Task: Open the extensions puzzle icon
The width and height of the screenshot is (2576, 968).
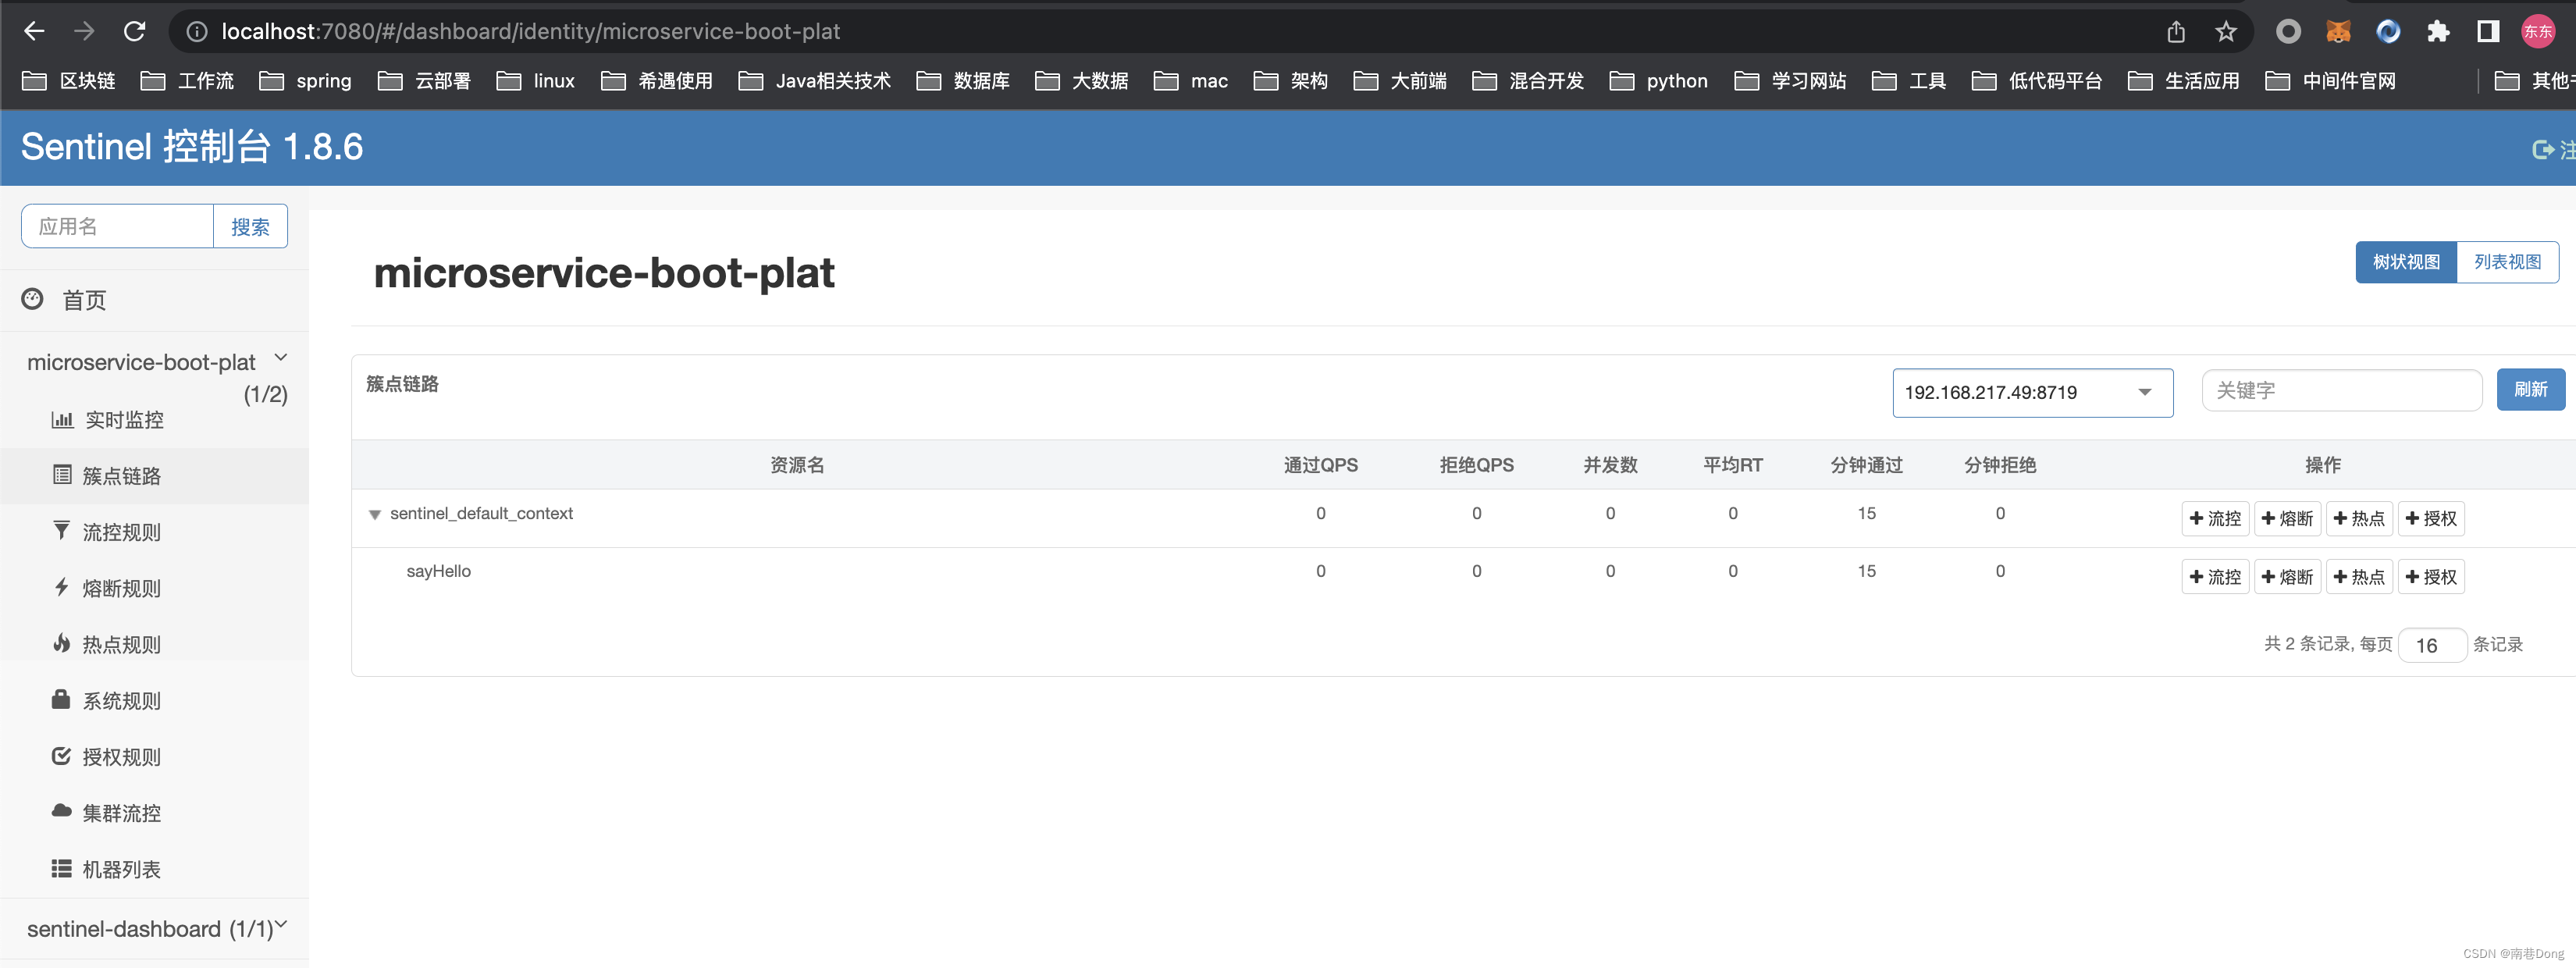Action: click(2438, 32)
